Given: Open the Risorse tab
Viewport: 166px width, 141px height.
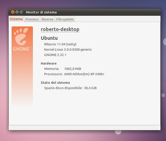Looking at the screenshot, I should point(47,19).
